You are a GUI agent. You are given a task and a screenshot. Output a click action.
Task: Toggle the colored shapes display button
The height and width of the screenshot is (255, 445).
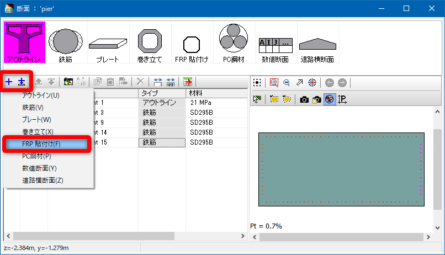[330, 99]
